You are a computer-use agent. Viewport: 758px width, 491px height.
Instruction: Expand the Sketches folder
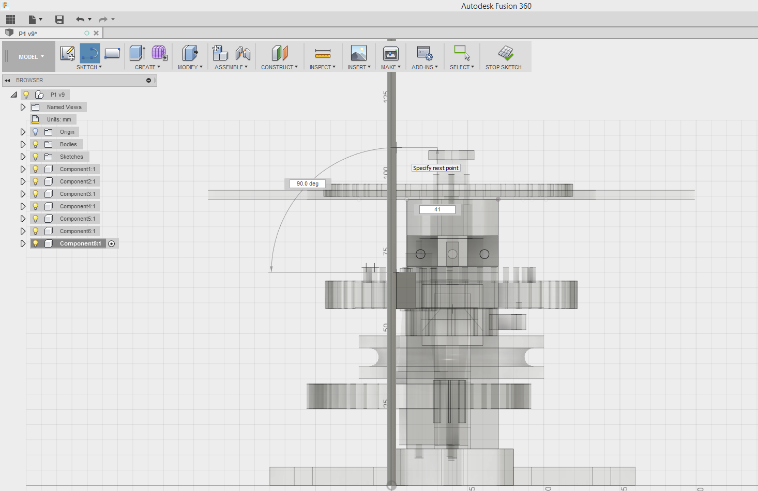(x=23, y=157)
